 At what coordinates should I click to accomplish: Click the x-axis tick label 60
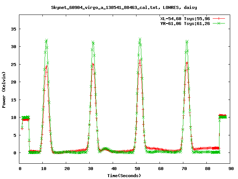[x=161, y=169]
